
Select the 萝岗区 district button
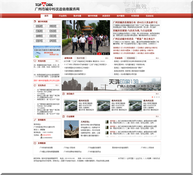(54, 41)
